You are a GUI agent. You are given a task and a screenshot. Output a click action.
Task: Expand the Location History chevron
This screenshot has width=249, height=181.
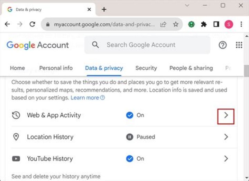pyautogui.click(x=226, y=137)
